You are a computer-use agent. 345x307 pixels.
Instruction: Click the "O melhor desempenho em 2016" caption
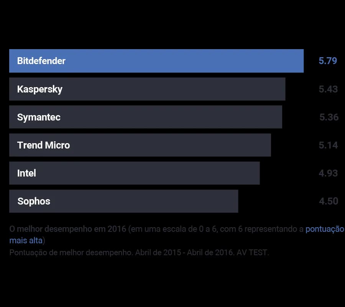pos(68,229)
